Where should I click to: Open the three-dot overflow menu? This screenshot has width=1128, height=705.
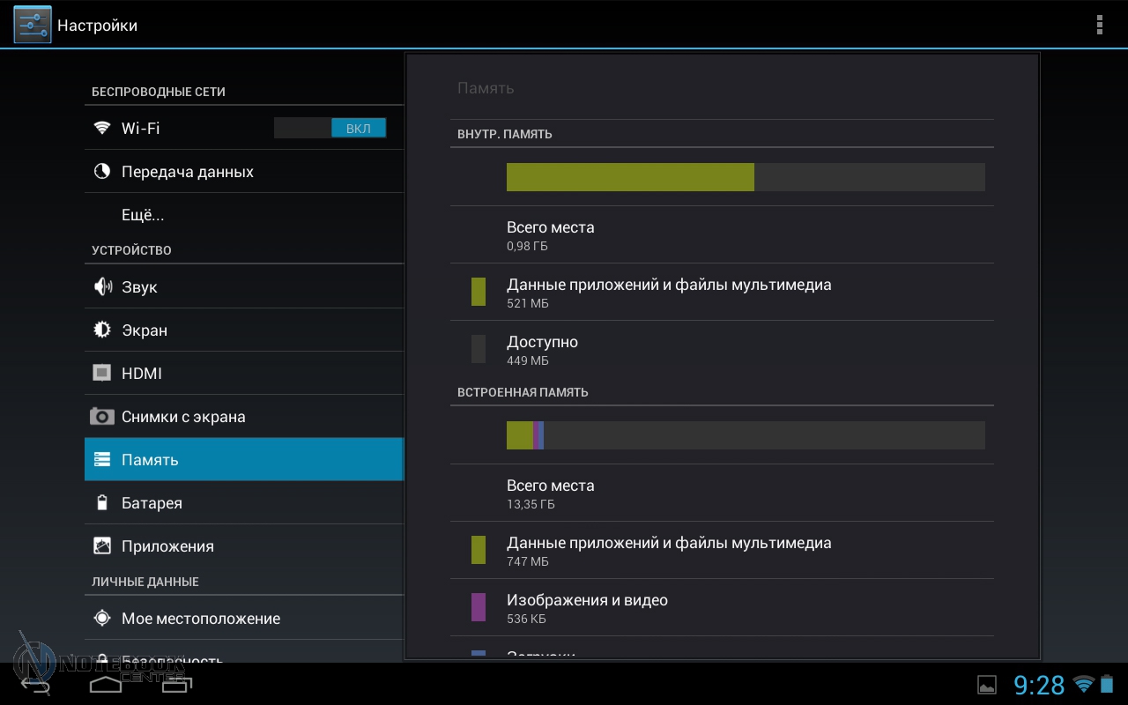click(1099, 25)
